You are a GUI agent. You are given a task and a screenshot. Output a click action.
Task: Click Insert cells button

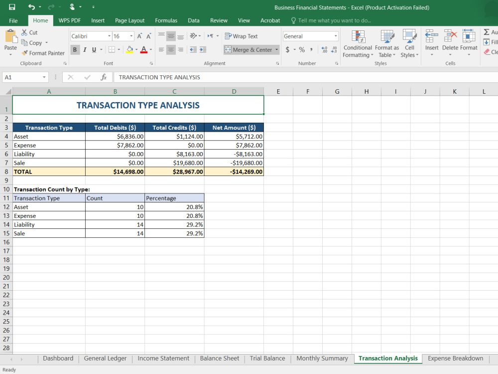pyautogui.click(x=432, y=43)
